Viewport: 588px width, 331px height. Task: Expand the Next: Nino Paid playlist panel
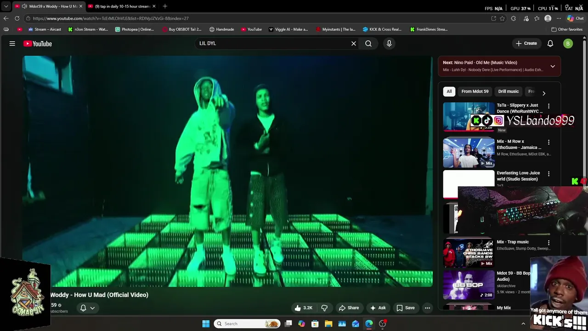tap(553, 66)
